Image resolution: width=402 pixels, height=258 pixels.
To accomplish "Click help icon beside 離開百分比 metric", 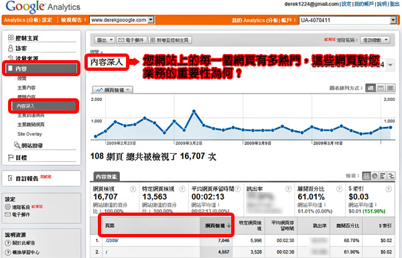I will pyautogui.click(x=339, y=189).
